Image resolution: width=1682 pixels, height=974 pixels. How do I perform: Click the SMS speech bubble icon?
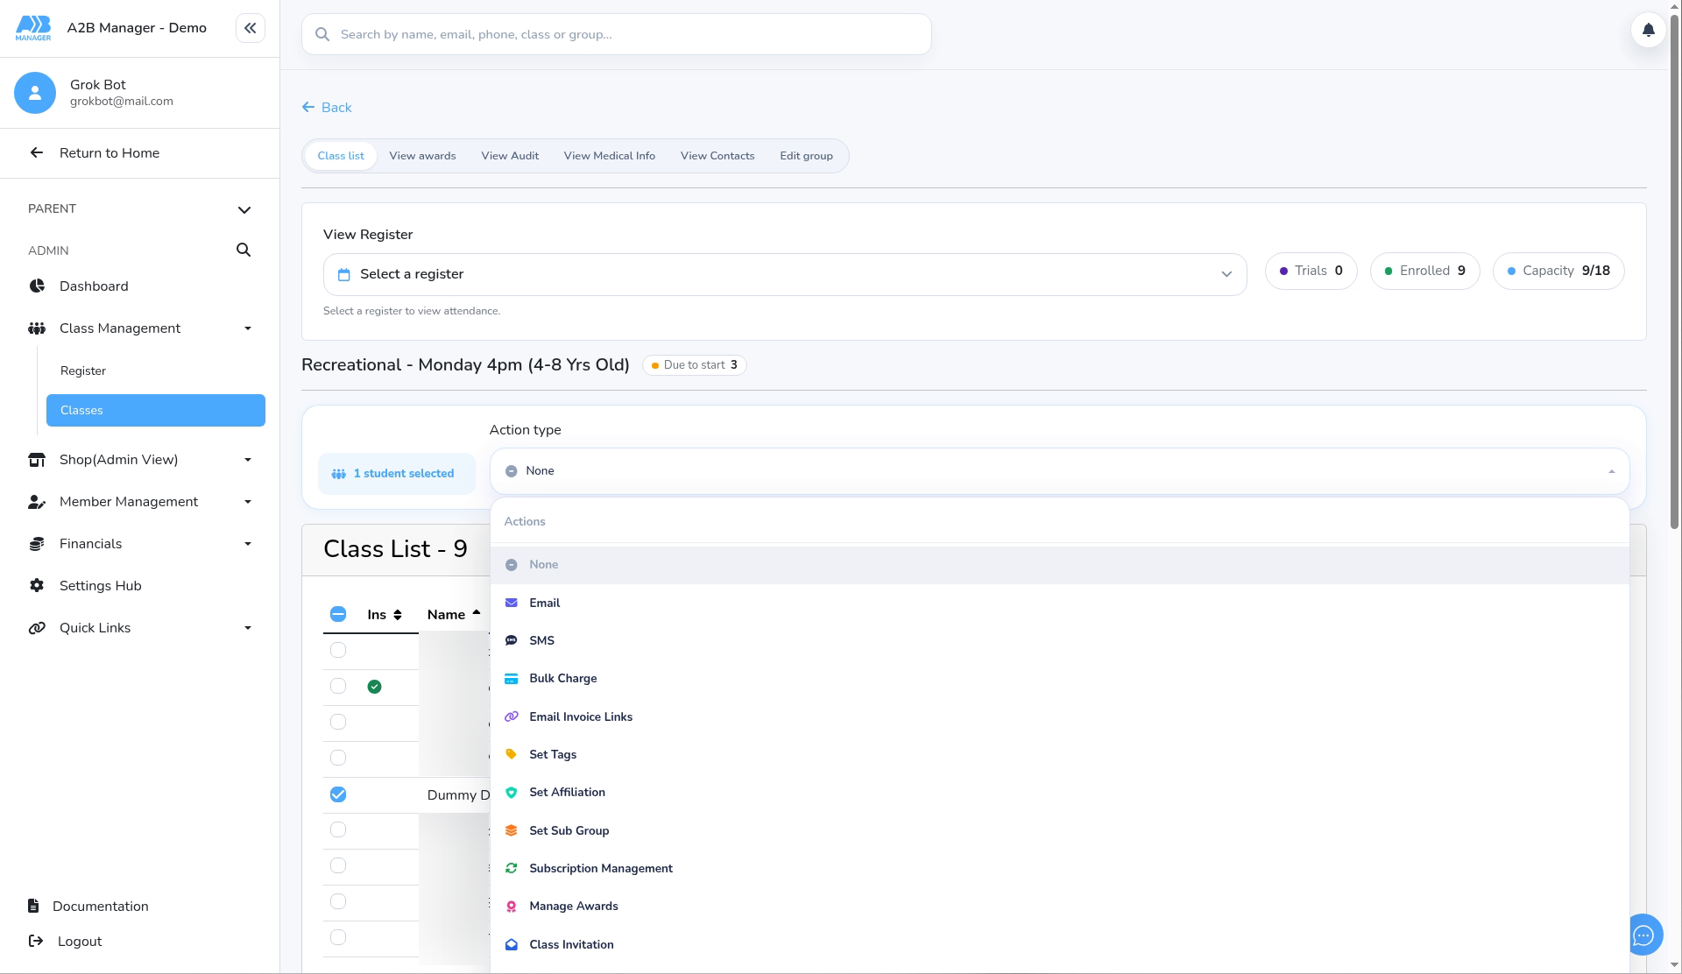[x=512, y=641]
